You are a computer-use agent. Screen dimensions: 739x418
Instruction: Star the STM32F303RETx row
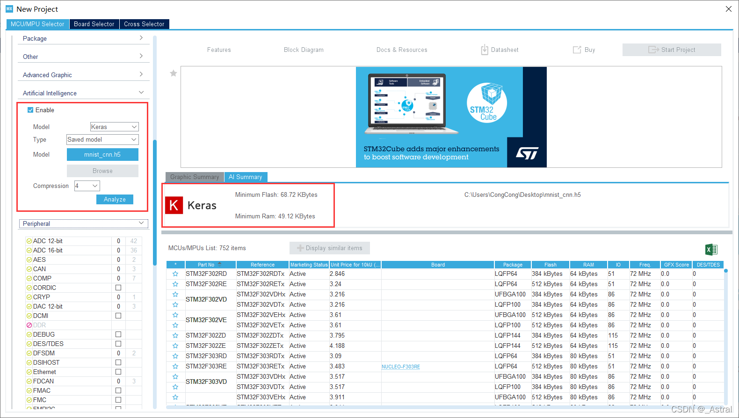point(175,367)
